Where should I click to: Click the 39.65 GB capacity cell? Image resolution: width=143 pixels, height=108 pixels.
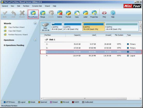tap(77, 44)
